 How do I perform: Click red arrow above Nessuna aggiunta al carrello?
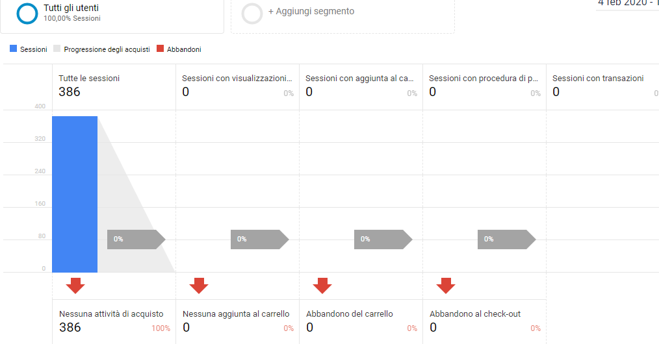point(199,286)
